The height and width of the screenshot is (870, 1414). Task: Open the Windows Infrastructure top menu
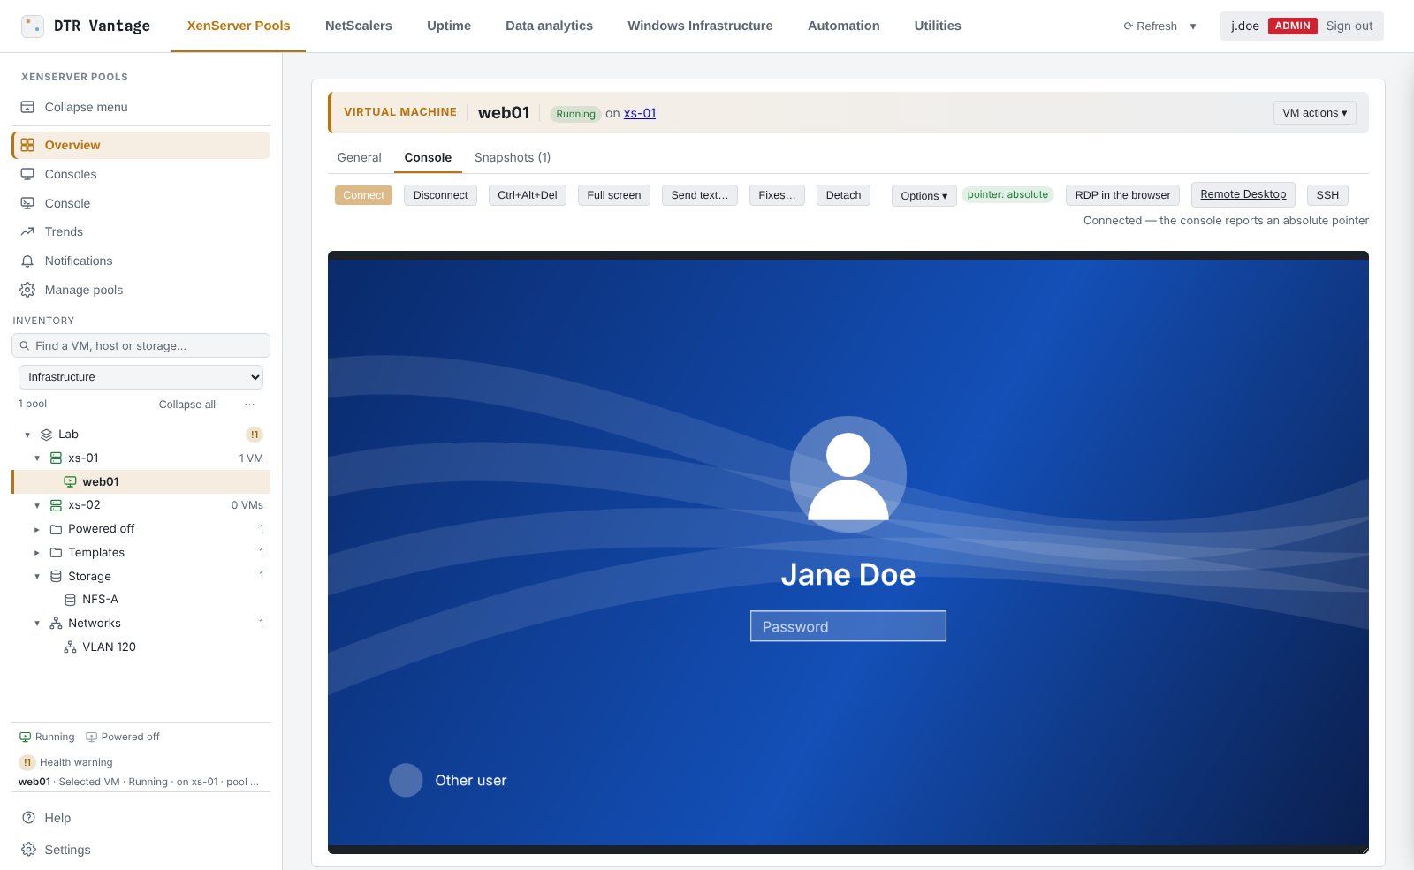(700, 26)
